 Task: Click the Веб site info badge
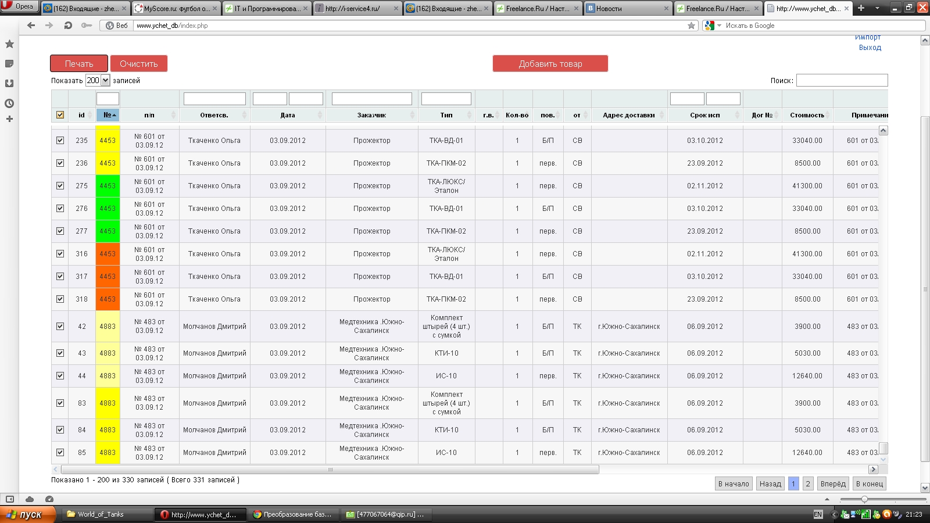(x=117, y=26)
